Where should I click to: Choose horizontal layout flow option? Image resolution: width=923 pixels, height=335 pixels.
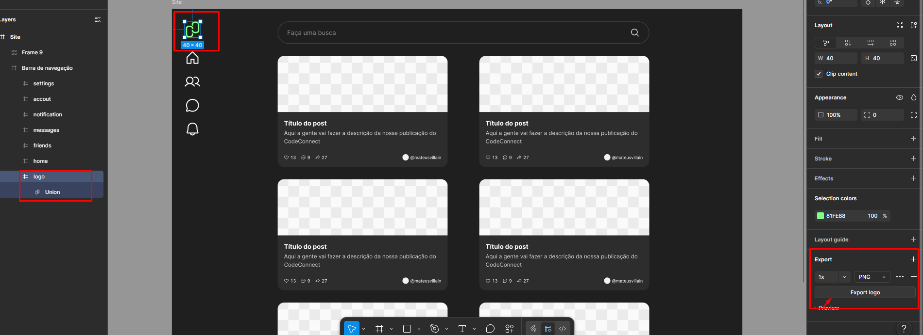pyautogui.click(x=871, y=43)
